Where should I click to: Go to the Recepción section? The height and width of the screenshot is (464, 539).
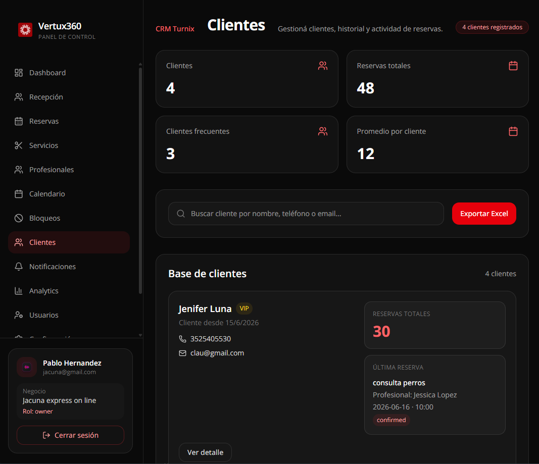pyautogui.click(x=69, y=97)
